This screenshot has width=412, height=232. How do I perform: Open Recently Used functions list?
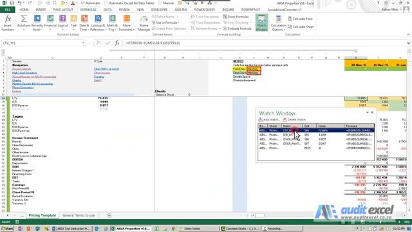point(37,23)
